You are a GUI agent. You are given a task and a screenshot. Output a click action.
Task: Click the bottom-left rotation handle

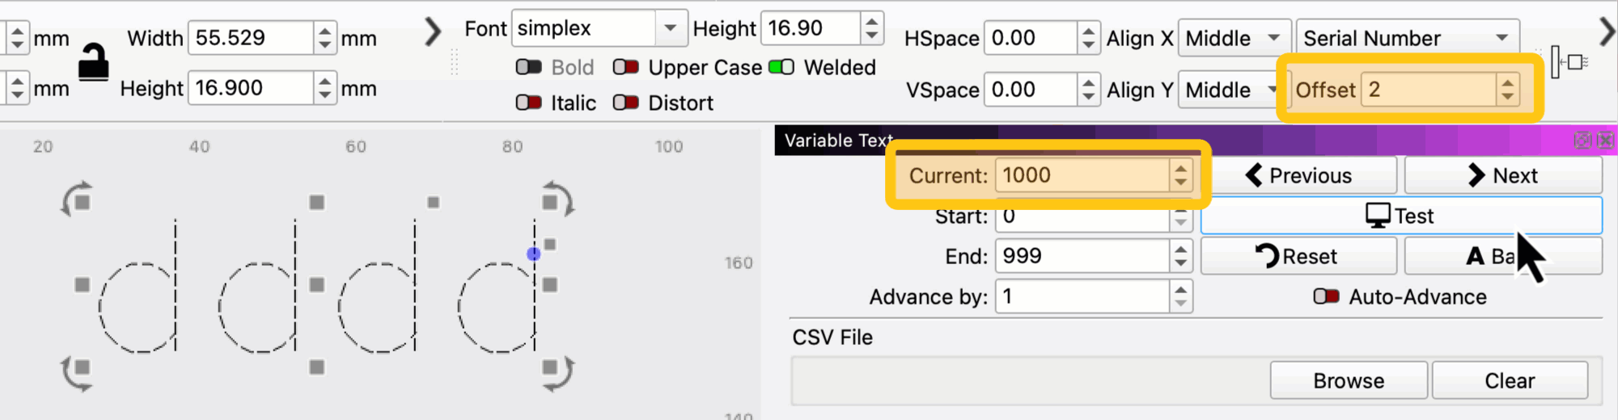[x=78, y=372]
